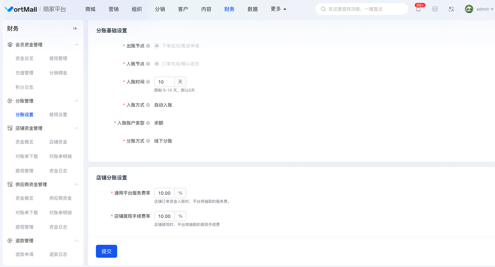Select the 订单完成/确认收货 radio button
Viewport: 495px width, 267px height.
pos(157,64)
